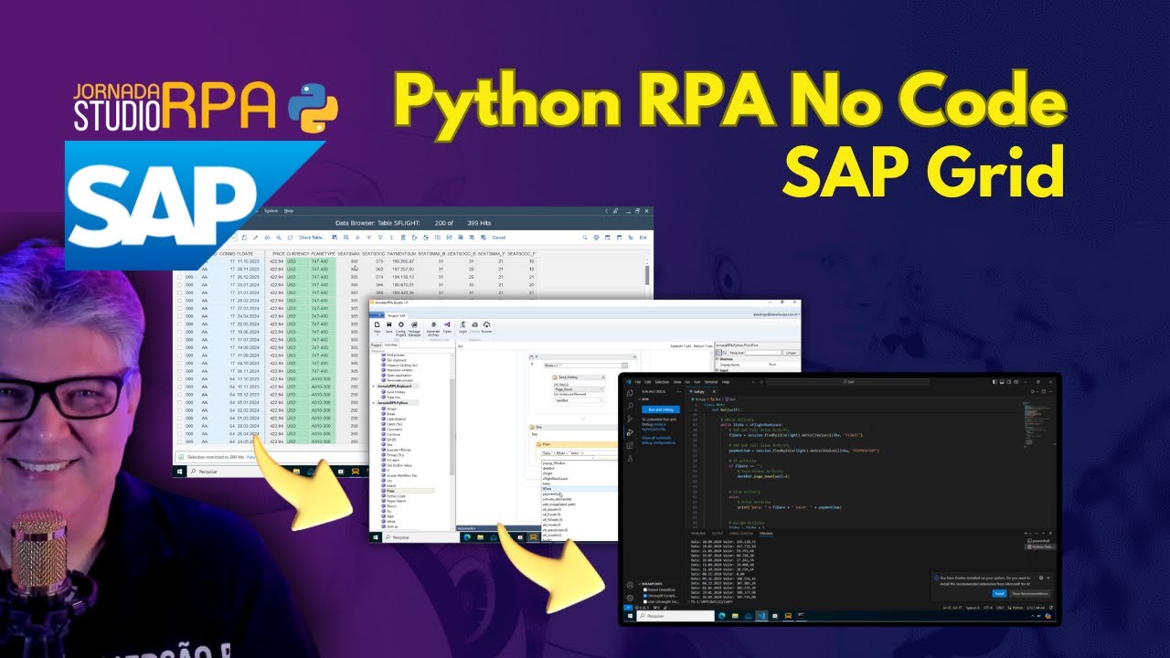Click Open (Visual Studio) icon in JornadaRPA Studio
Screen dimensions: 1170x658
[447, 324]
